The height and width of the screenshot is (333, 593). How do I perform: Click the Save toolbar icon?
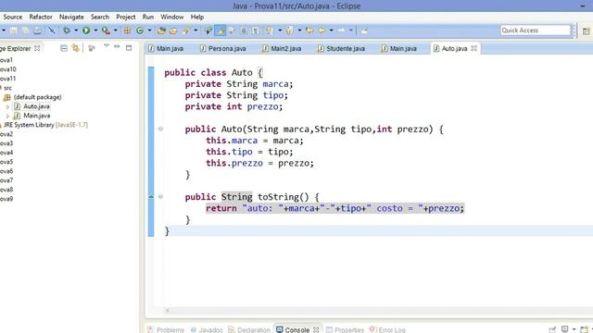(14, 31)
